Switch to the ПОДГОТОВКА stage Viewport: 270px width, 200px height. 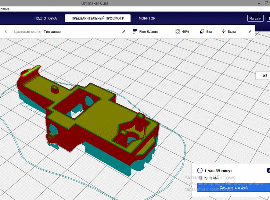click(45, 18)
